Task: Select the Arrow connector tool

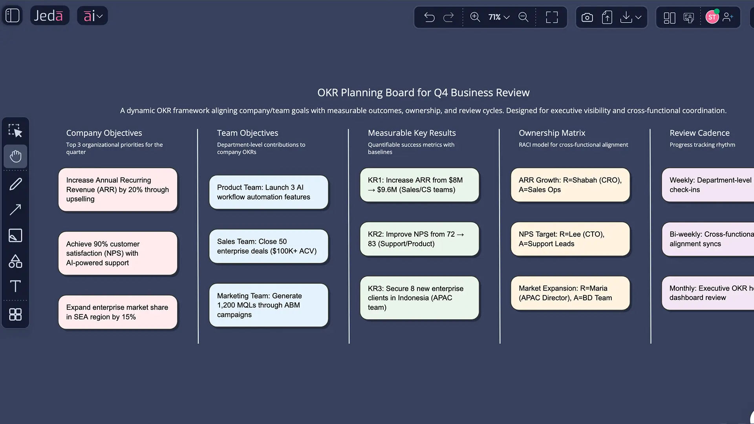Action: pyautogui.click(x=16, y=209)
